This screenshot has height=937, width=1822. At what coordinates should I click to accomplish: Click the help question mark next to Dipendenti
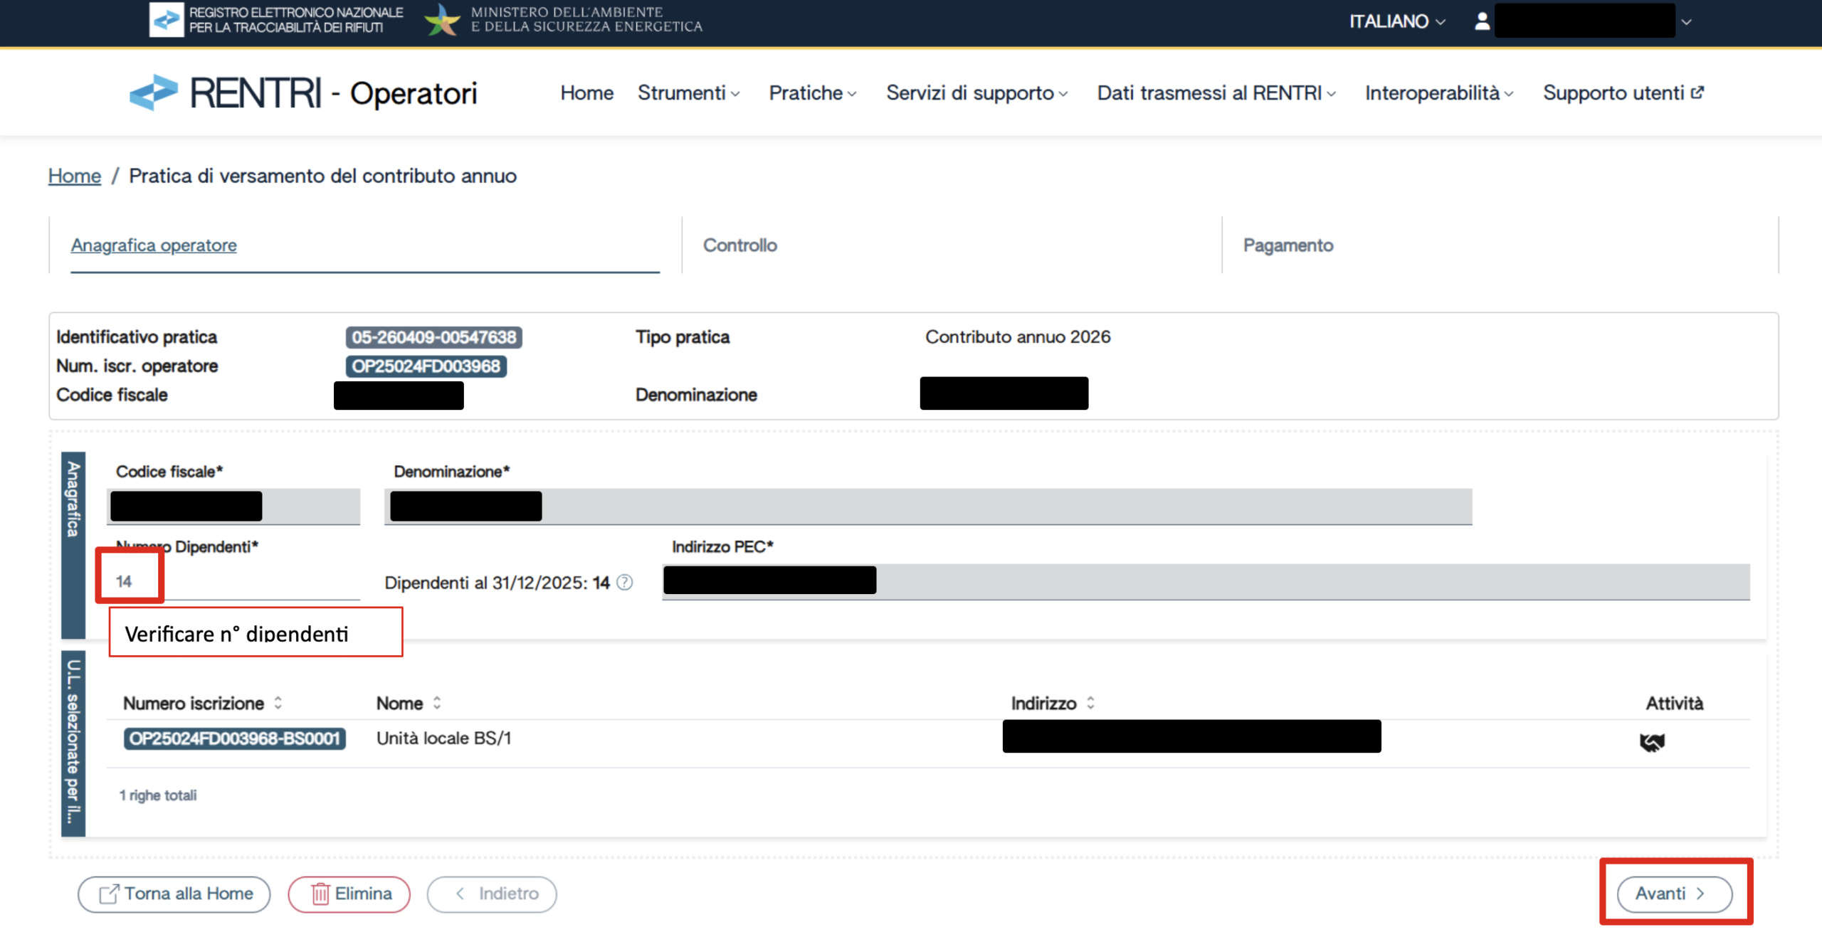tap(624, 583)
